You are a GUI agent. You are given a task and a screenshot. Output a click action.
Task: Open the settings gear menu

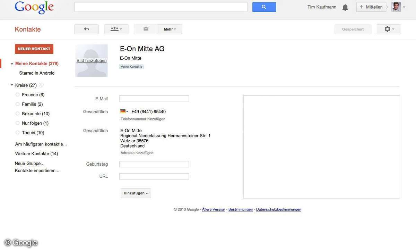[x=389, y=29]
